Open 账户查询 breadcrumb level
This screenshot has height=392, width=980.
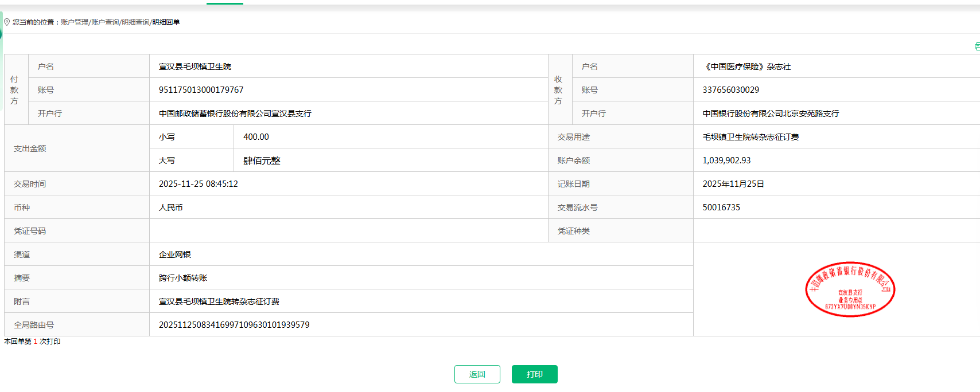tap(105, 22)
